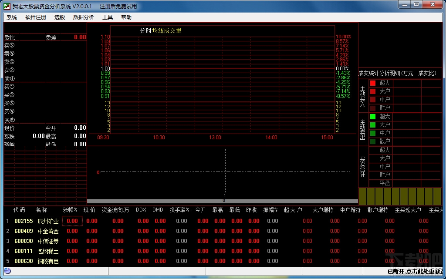
Task: Sort by 最低 column header
Action: (x=234, y=210)
